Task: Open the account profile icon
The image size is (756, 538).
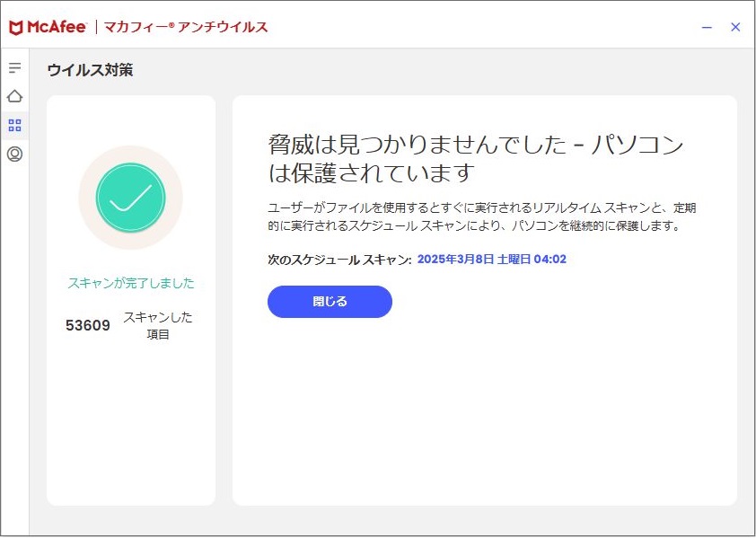Action: click(13, 155)
